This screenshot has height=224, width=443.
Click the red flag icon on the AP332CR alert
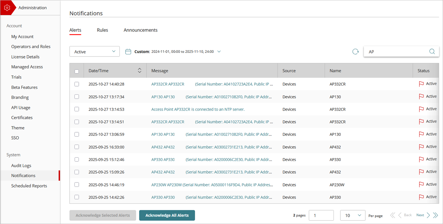pos(421,84)
